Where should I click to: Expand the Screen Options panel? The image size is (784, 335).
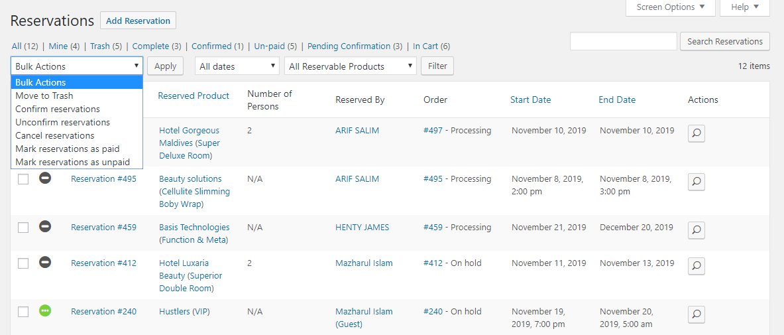[x=670, y=7]
